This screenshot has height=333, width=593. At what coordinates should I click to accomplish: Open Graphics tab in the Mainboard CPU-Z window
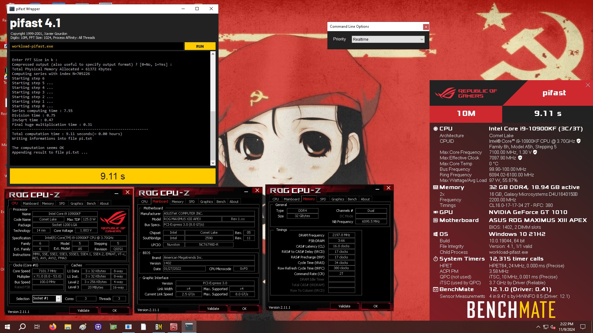[206, 202]
